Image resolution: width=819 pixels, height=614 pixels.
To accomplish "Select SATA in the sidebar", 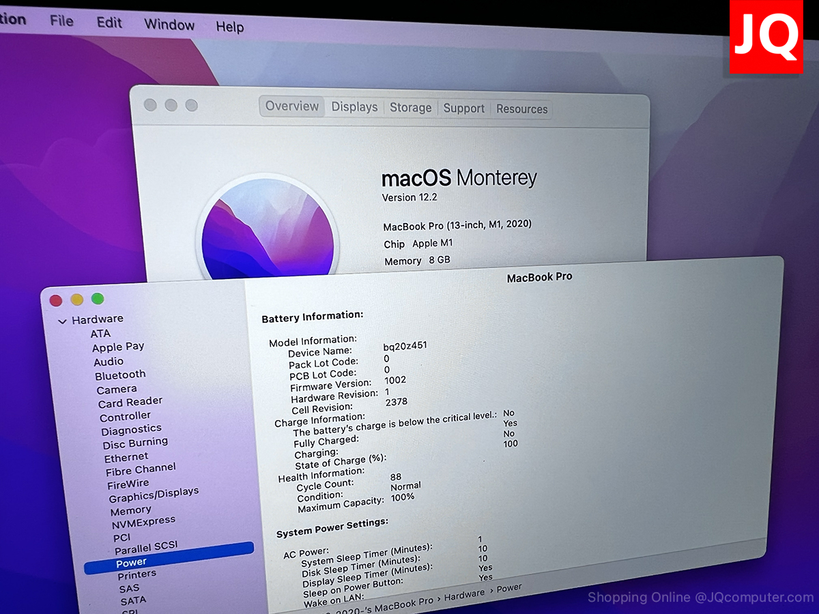I will (133, 600).
